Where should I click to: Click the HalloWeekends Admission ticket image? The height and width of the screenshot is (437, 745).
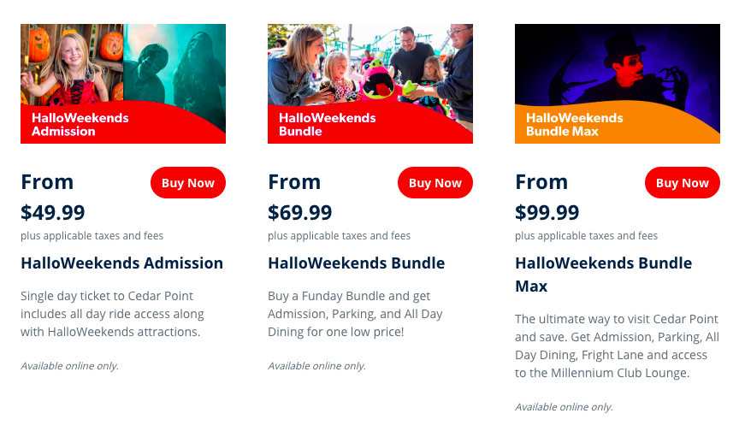(122, 83)
